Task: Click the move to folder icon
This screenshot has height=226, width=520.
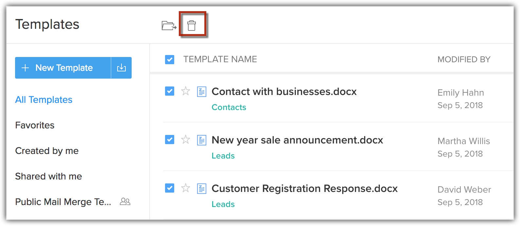Action: coord(169,25)
